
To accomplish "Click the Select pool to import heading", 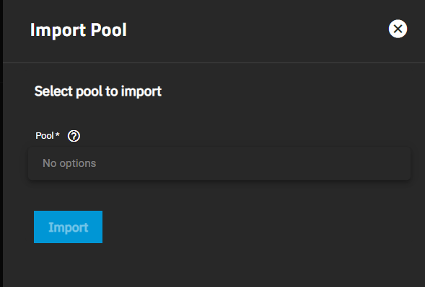I will [98, 91].
